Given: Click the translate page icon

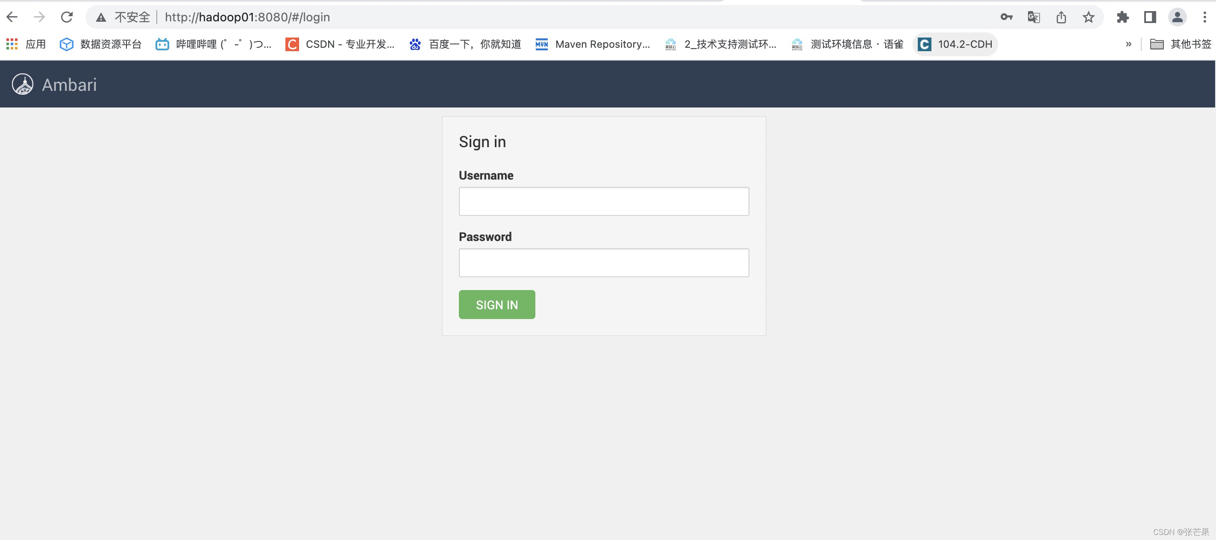Looking at the screenshot, I should tap(1034, 17).
